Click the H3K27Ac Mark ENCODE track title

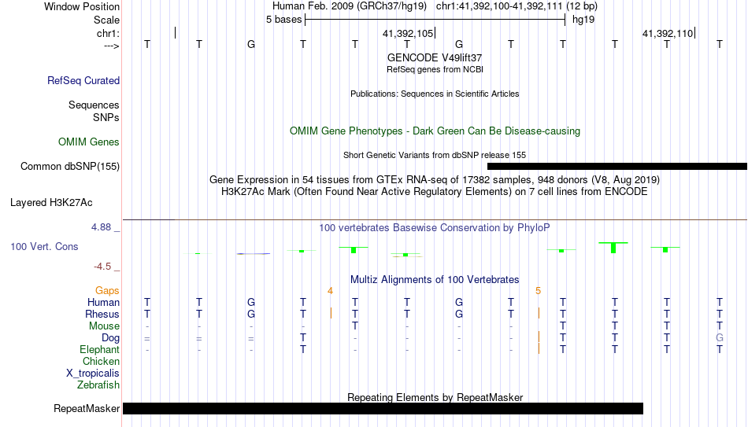(x=435, y=192)
